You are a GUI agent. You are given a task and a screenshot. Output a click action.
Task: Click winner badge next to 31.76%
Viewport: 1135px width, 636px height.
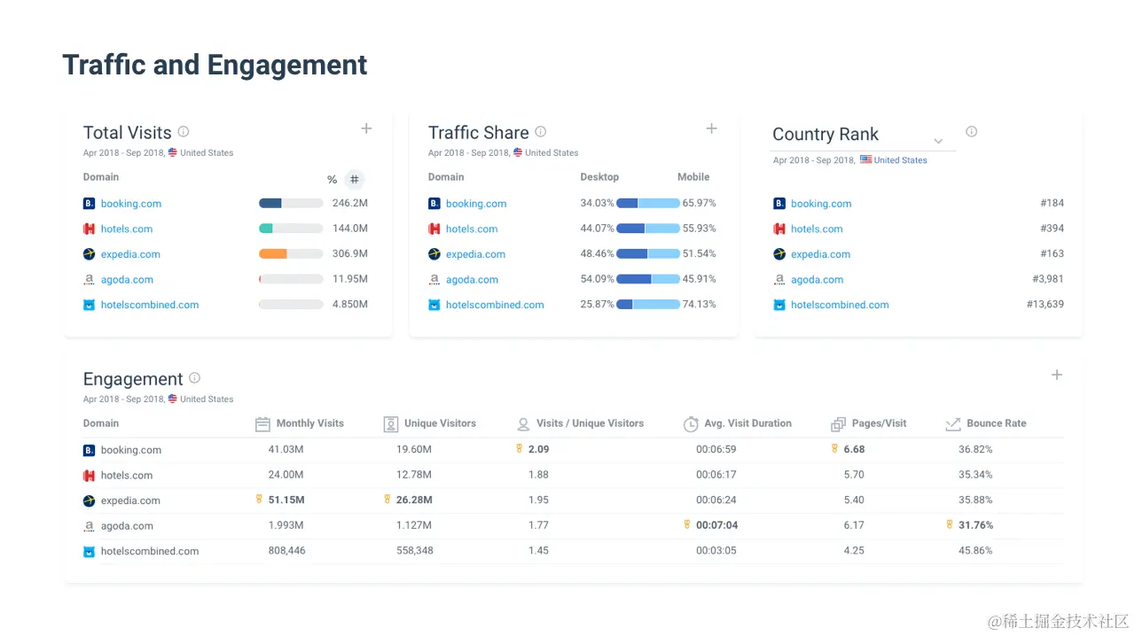[949, 524]
